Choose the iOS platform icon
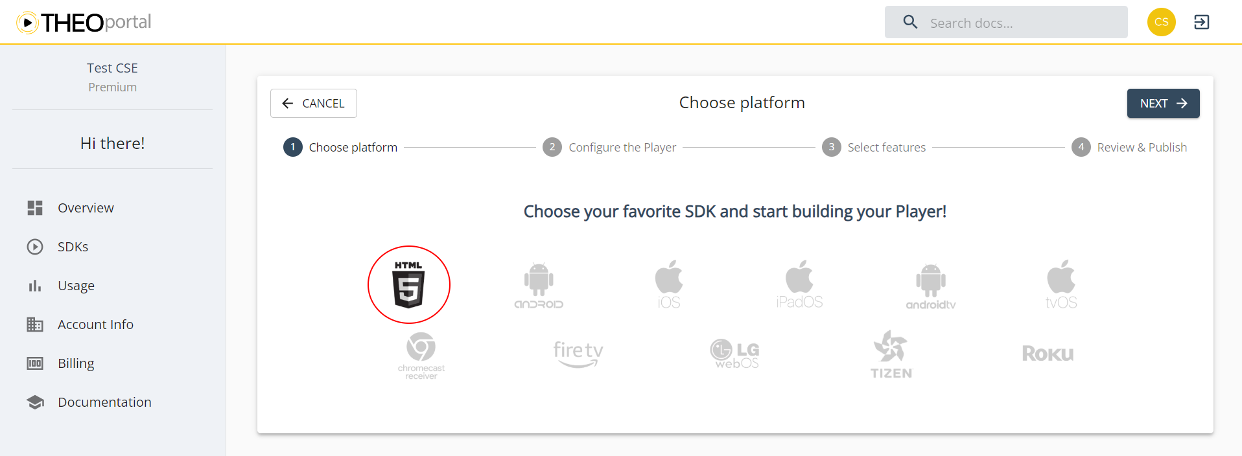The height and width of the screenshot is (456, 1242). click(x=669, y=284)
